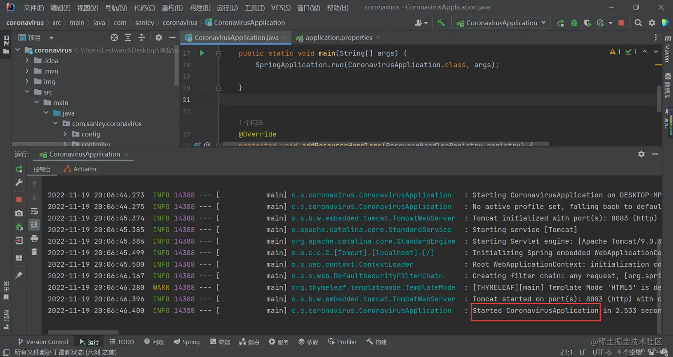Open run configuration dropdown CoronavirusApplication

[x=501, y=23]
